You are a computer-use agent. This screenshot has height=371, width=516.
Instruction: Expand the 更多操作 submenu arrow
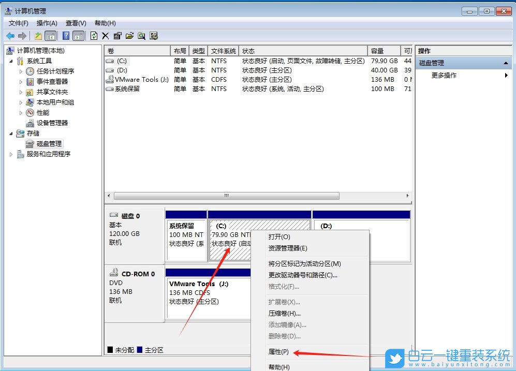pyautogui.click(x=506, y=75)
